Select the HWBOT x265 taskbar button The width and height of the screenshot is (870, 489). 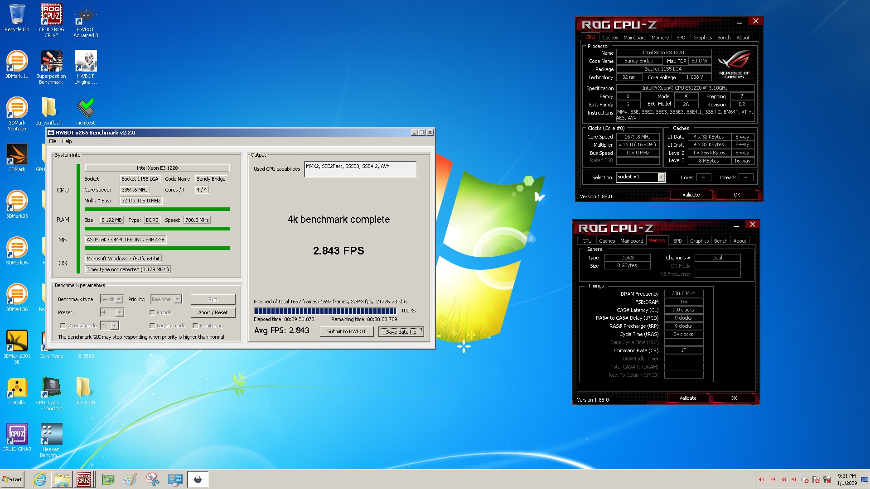(198, 479)
